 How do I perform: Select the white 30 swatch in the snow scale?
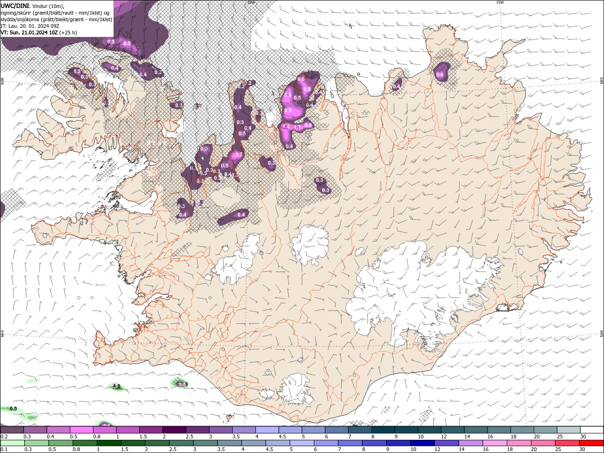point(592,430)
